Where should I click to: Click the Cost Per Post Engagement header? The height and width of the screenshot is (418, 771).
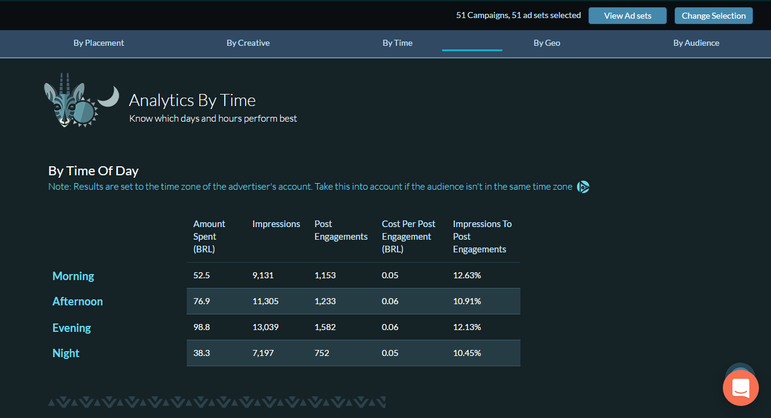[408, 237]
